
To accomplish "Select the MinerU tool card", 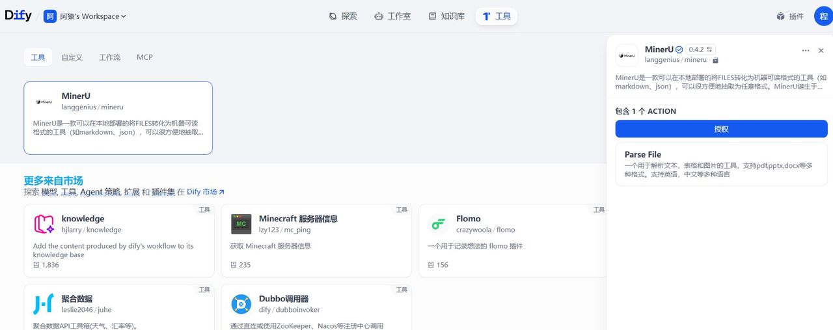I will [118, 118].
